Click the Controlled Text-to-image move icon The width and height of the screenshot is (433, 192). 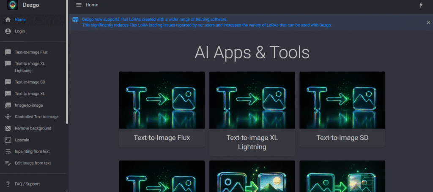coord(8,117)
